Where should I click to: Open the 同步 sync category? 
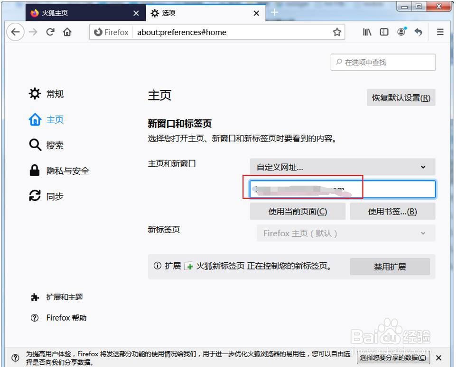[x=47, y=196]
